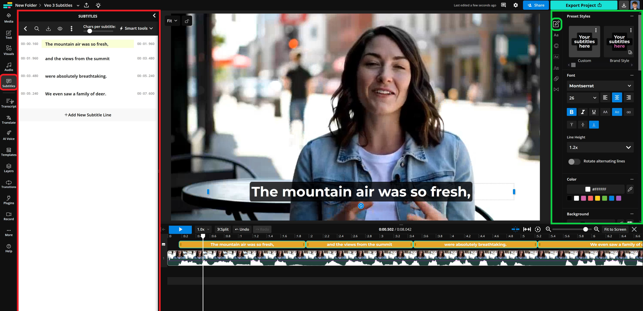Select the pink subtitle color swatch
Viewport: 643px width, 311px height.
(584, 198)
